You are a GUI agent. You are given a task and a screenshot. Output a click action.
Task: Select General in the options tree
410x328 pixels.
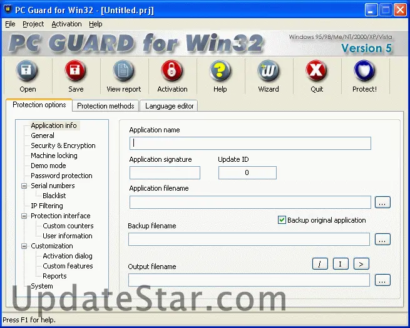point(43,135)
